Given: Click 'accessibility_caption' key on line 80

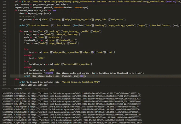Looking at the screenshot, I should [x=77, y=64].
